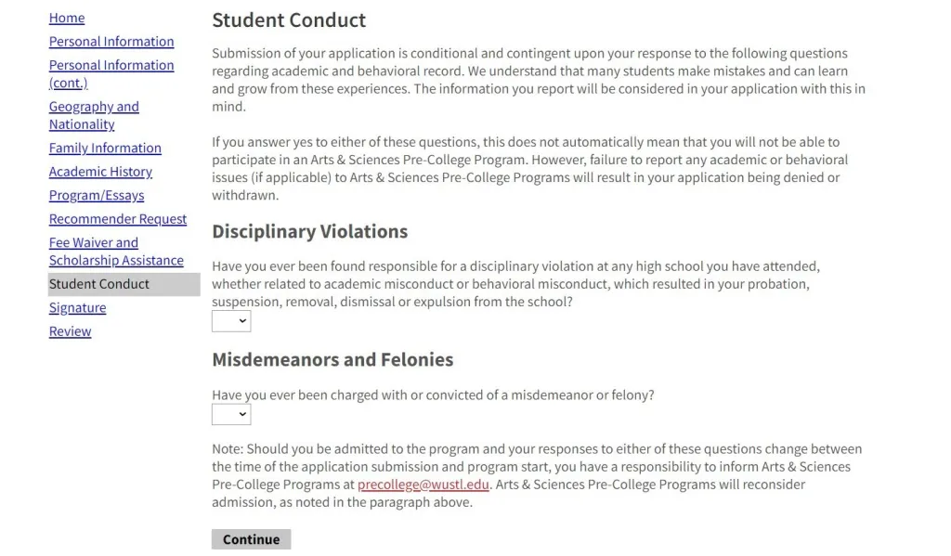Click the Disciplinary Violations heading

(309, 231)
